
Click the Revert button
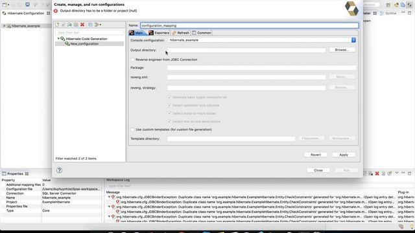[x=316, y=155]
